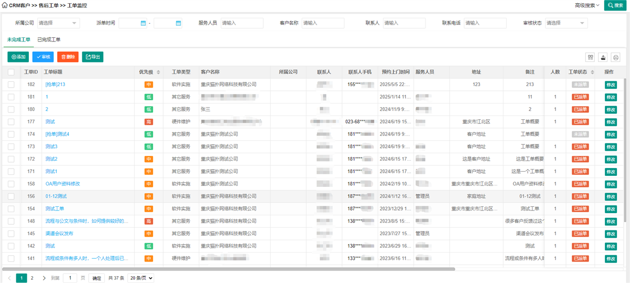
Task: Check the box for work order 145
Action: click(11, 233)
